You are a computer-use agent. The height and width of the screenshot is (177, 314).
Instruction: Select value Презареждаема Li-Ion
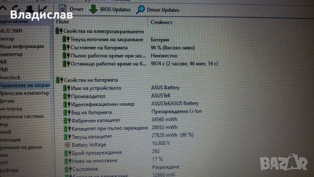coord(177,111)
